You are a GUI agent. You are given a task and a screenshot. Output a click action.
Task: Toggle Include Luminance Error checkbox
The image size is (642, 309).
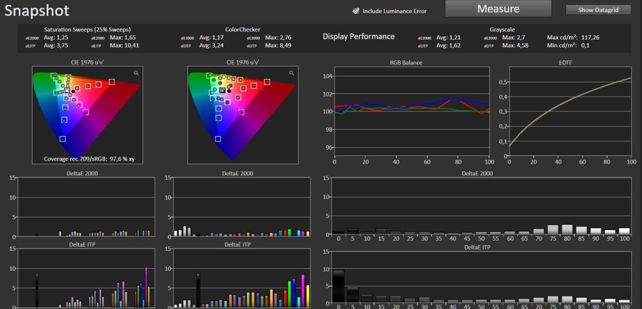point(356,11)
